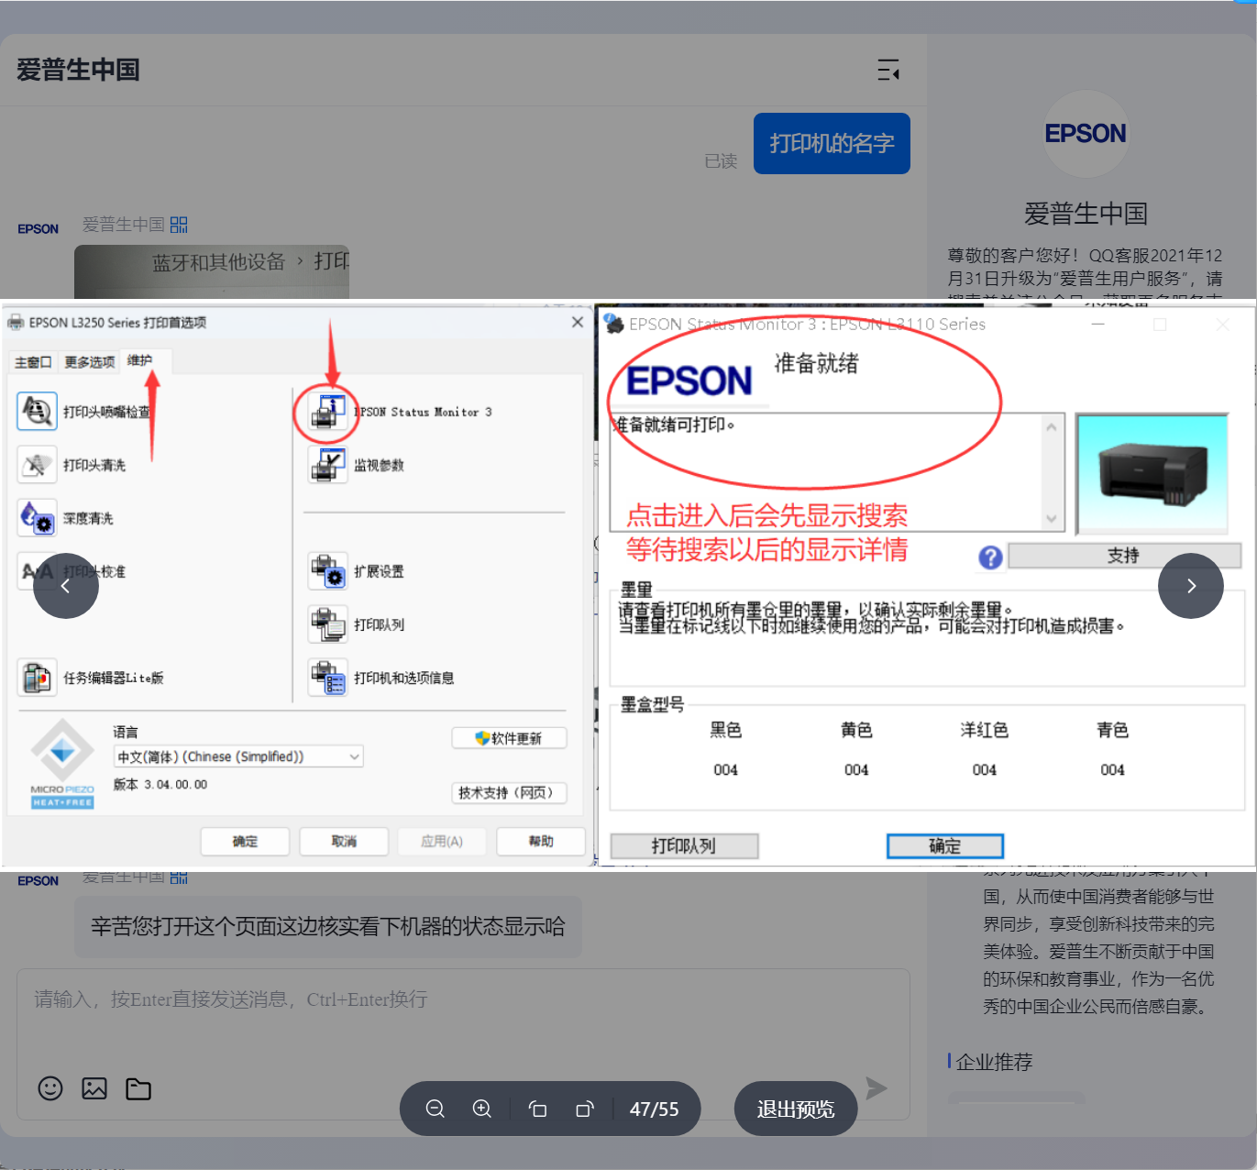Viewport: 1257px width, 1170px height.
Task: Click the QR code icon beside 爱普生中国
Action: [179, 225]
